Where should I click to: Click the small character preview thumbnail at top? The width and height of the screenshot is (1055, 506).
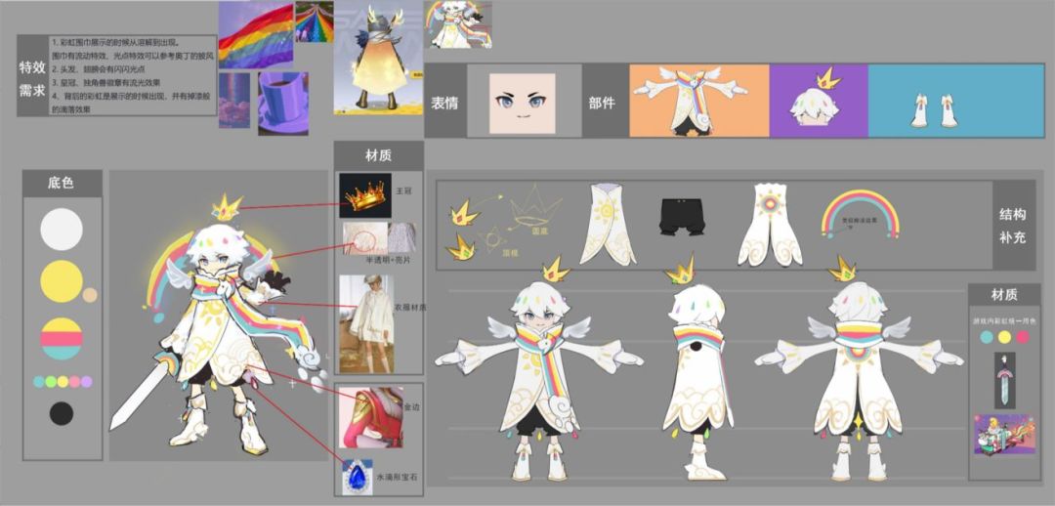(457, 24)
